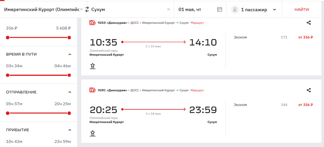Screen dimensions: 324x147
Task: Share train 929С Диоскурия
Action: (309, 90)
